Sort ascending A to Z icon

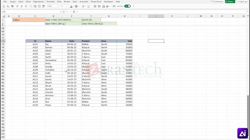(4, 6)
